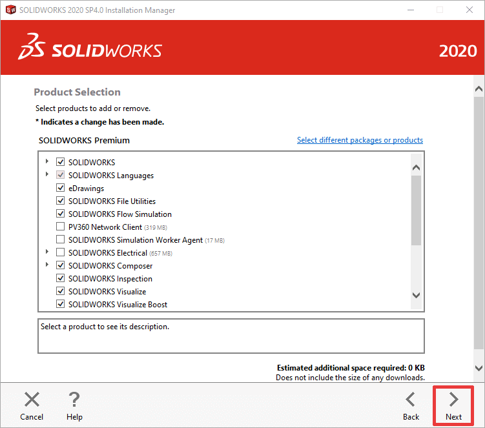
Task: Click product list scrollbar up arrow
Action: pos(416,168)
